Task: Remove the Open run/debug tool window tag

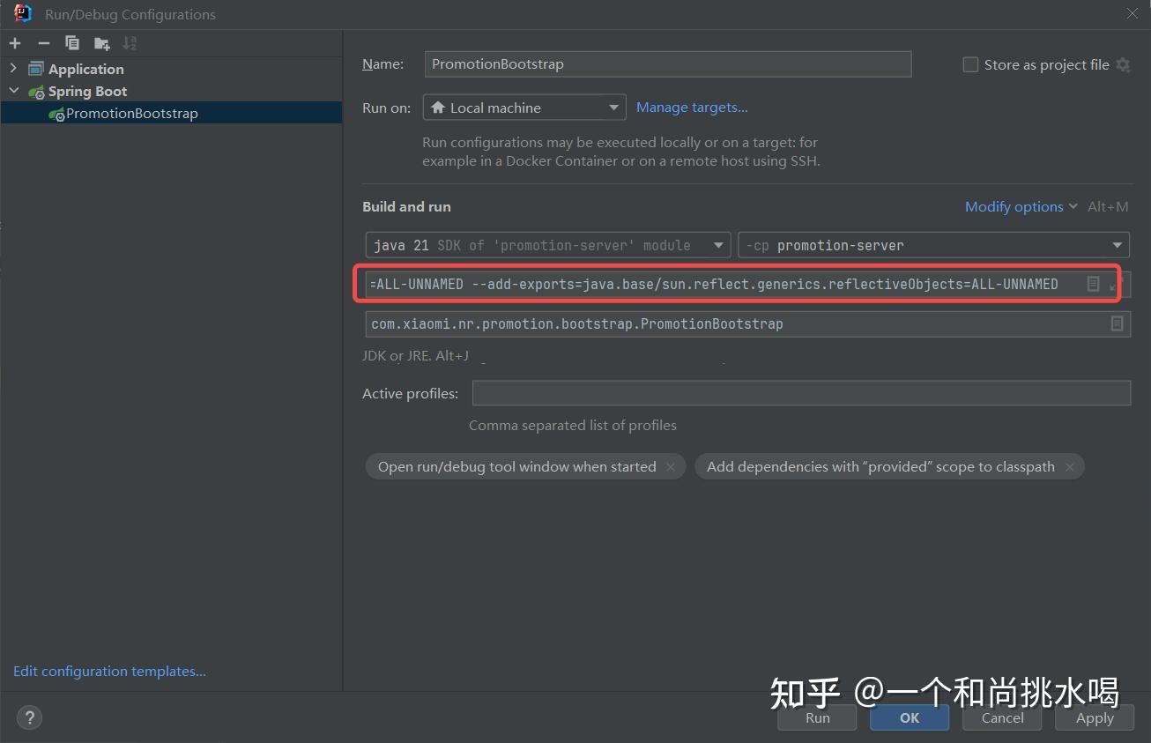Action: pos(671,466)
